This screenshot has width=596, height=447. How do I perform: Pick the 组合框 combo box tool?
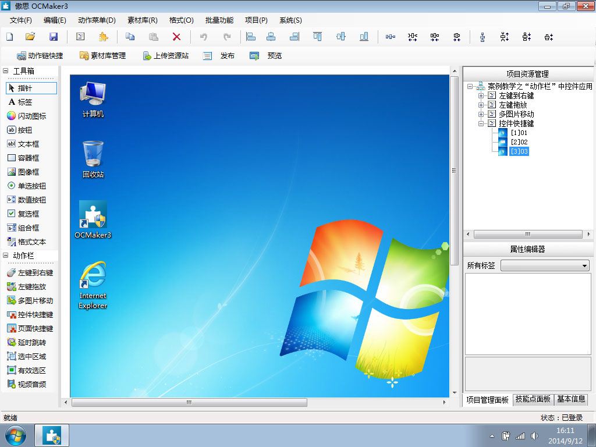pyautogui.click(x=23, y=228)
